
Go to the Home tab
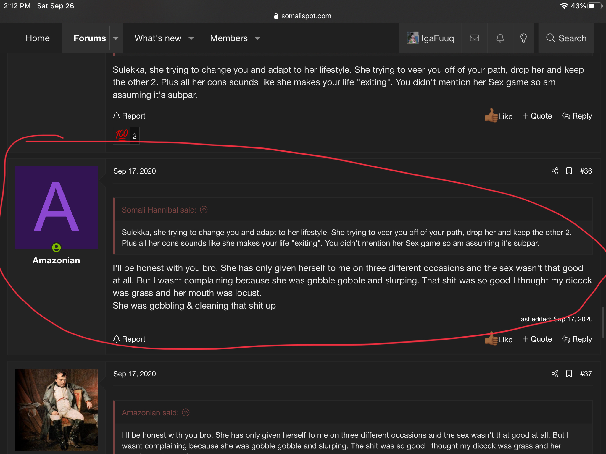(x=38, y=38)
